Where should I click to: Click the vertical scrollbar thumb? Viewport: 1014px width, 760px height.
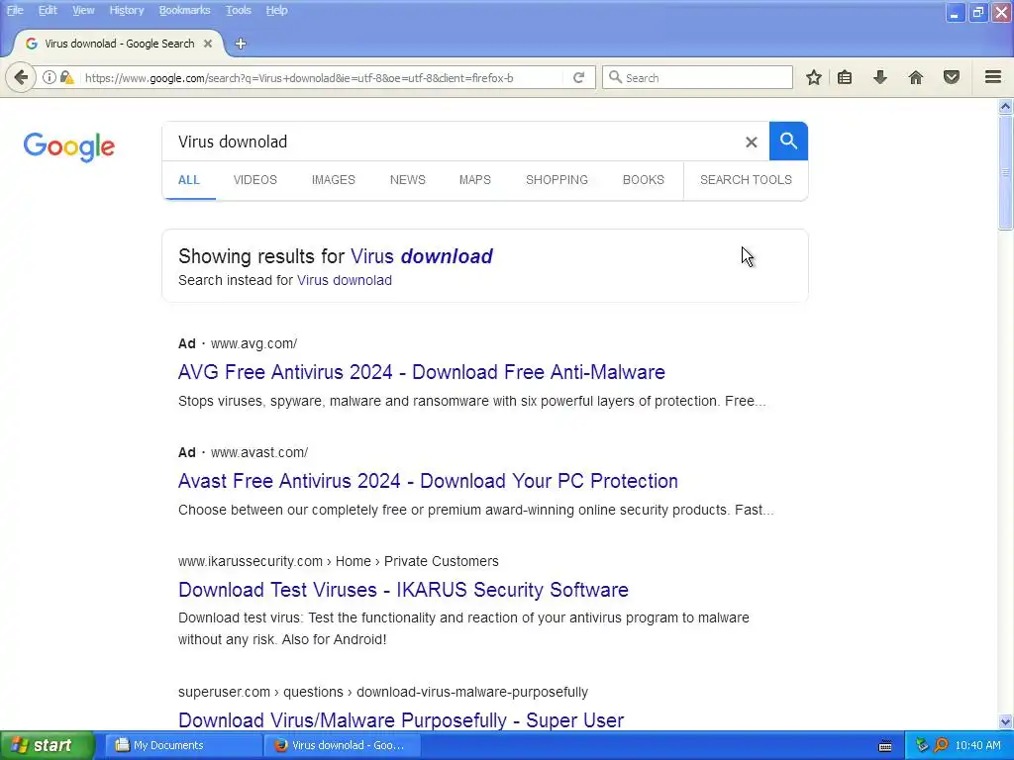1005,172
